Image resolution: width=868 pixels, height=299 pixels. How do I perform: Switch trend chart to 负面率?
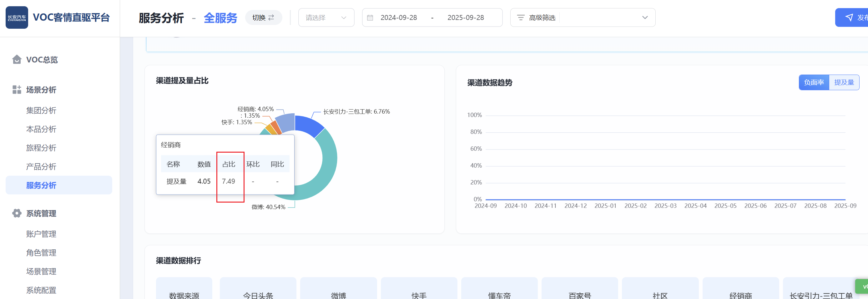(814, 82)
